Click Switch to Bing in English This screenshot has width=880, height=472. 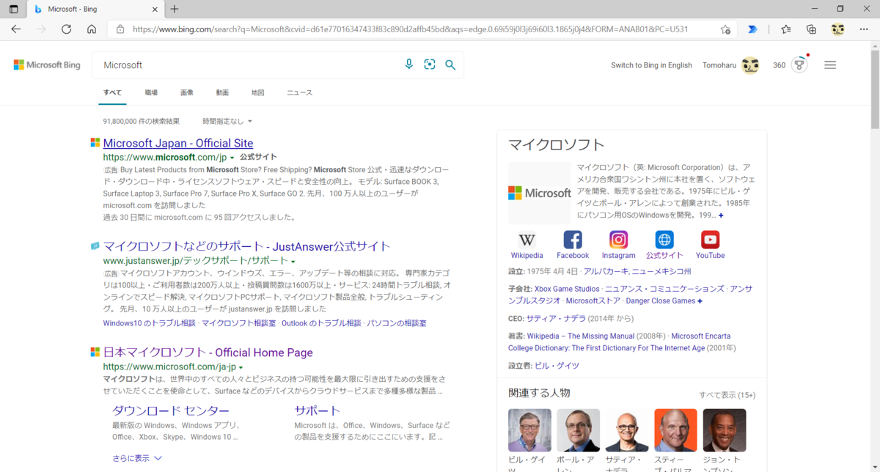[651, 65]
